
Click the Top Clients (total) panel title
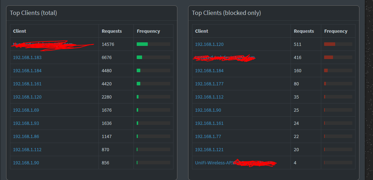coord(33,13)
